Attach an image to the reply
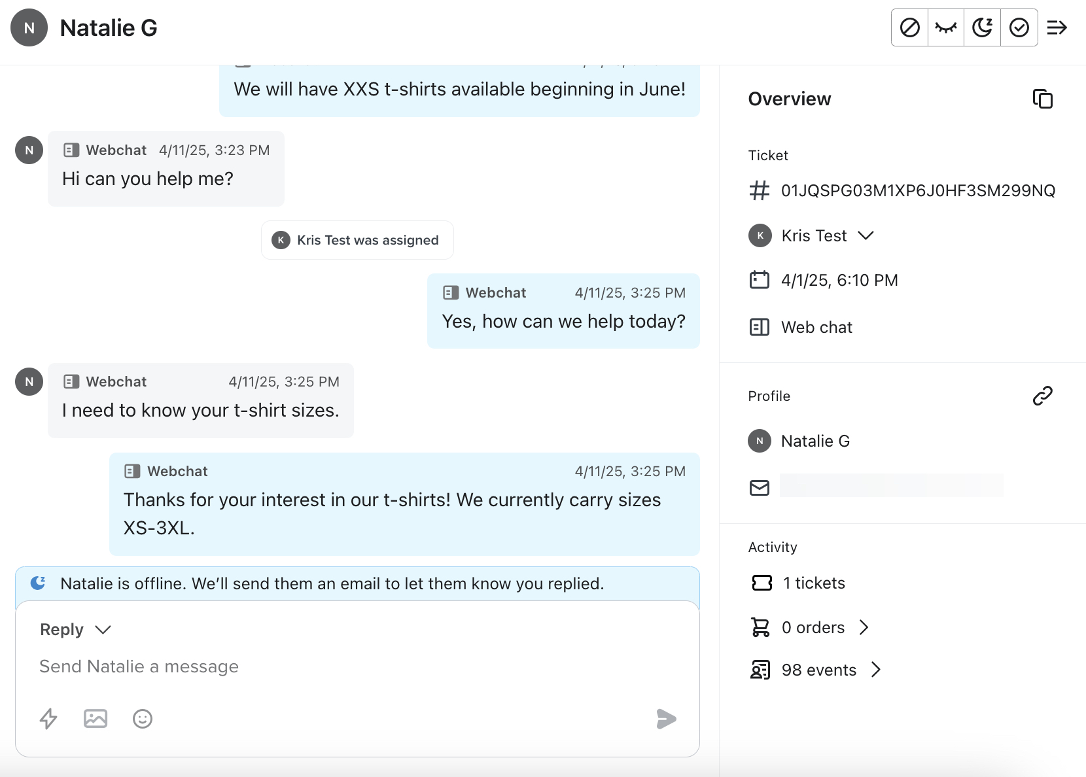1086x777 pixels. click(x=96, y=719)
